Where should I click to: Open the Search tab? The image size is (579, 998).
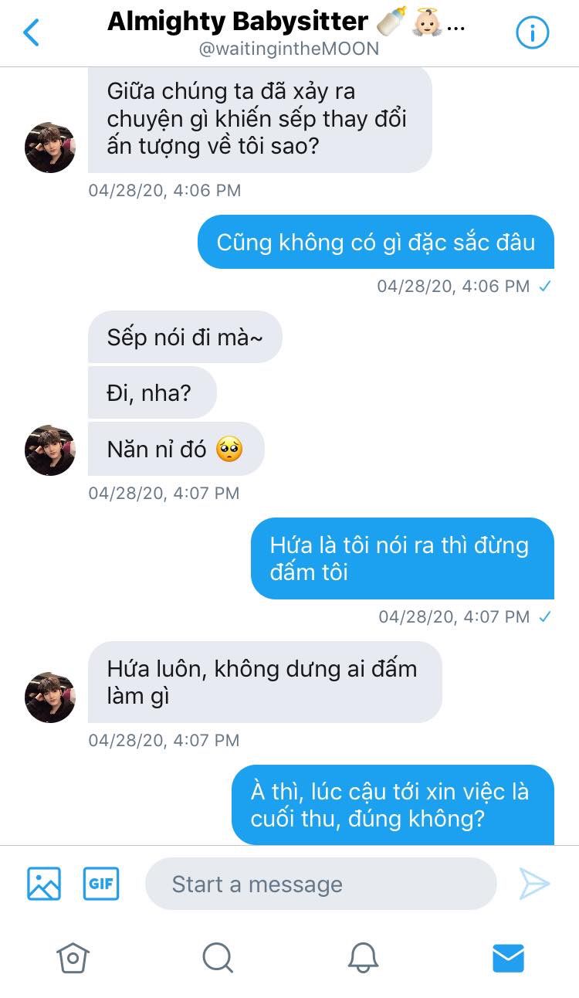(x=218, y=959)
